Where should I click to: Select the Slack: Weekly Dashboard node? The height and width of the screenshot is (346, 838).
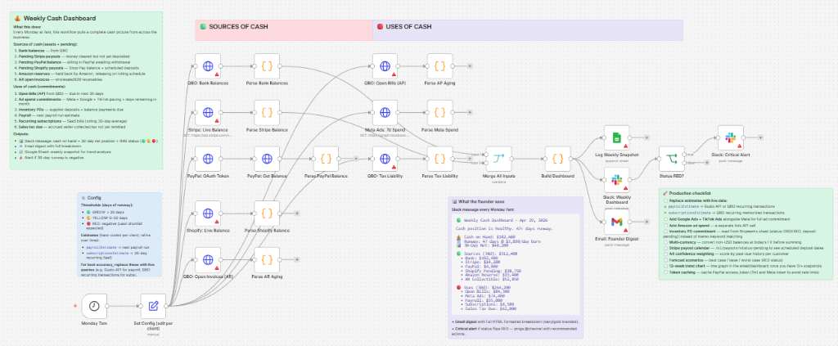point(617,180)
